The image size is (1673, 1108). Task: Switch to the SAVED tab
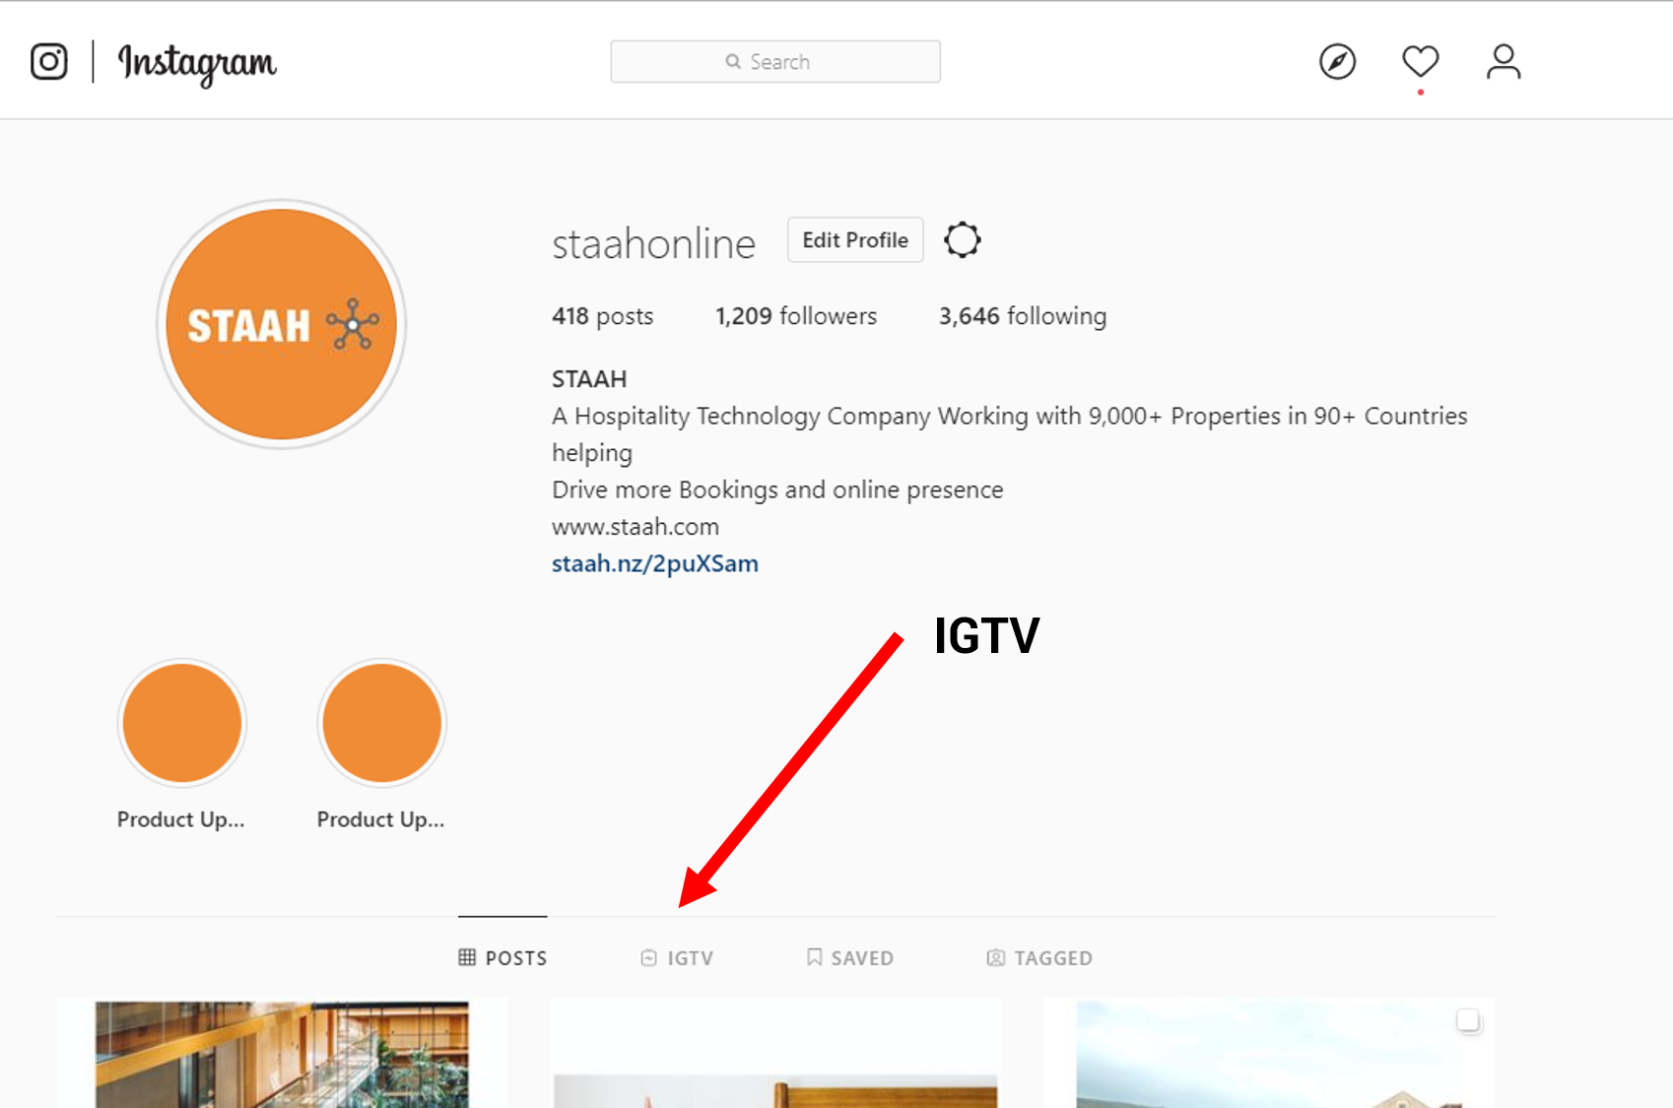click(x=850, y=957)
